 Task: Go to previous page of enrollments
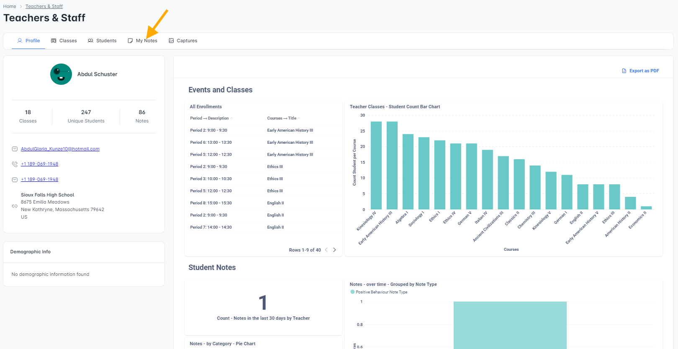326,250
